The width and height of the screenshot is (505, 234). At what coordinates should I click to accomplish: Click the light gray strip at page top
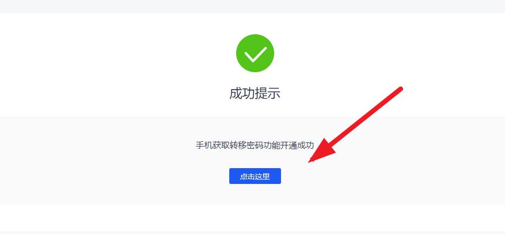point(253,6)
